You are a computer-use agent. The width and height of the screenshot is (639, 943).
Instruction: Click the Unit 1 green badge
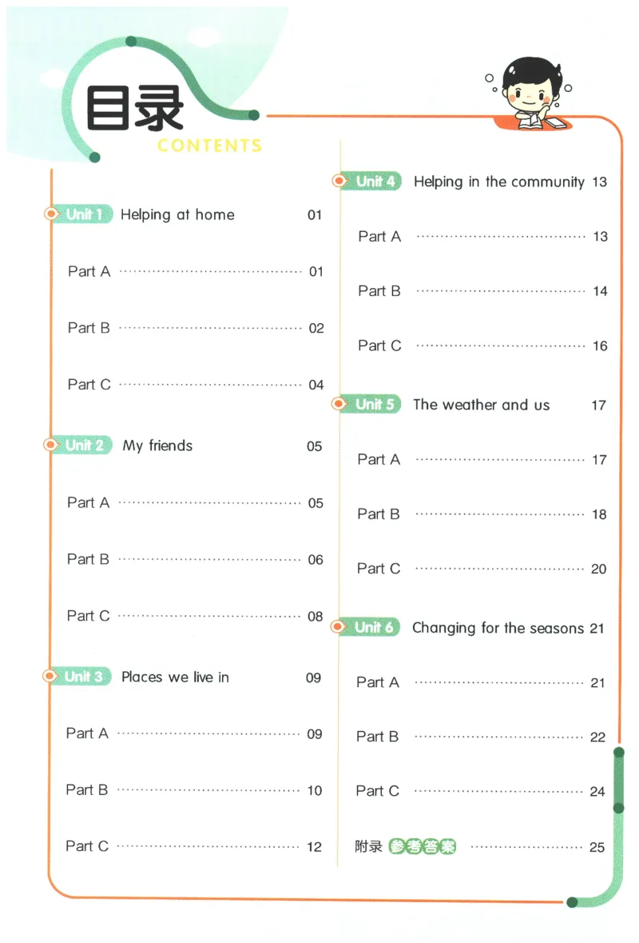79,214
